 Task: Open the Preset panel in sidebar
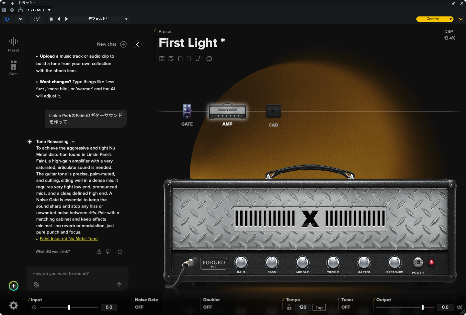14,44
